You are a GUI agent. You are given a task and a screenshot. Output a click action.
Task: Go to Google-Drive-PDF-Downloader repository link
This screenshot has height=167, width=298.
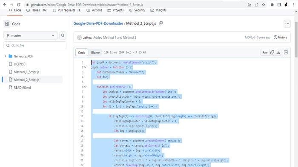pyautogui.click(x=98, y=23)
